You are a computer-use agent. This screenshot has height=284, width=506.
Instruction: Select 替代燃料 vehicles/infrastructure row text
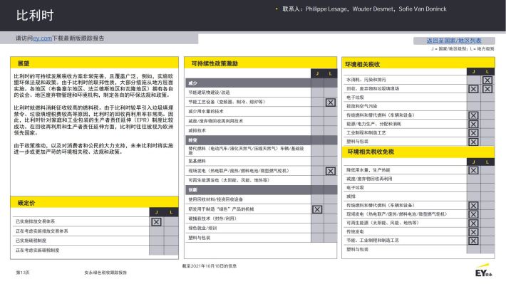246,151
